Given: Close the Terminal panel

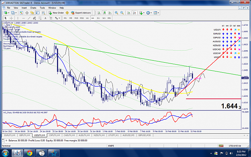Looking at the screenshot, I should [x=3, y=139].
